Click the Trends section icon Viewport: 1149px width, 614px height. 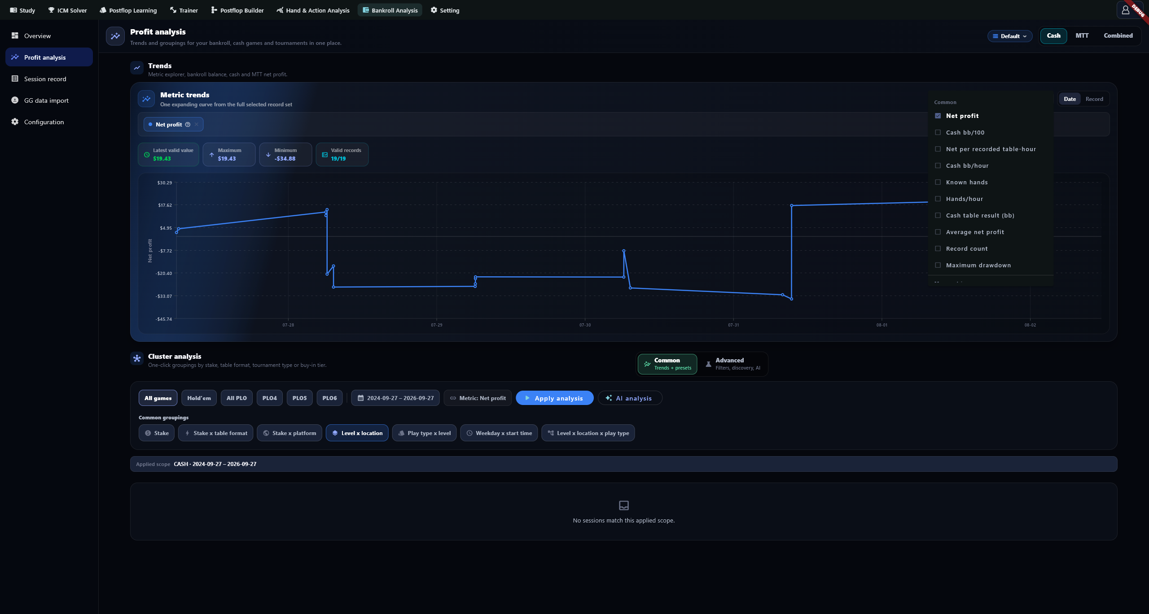click(x=137, y=68)
